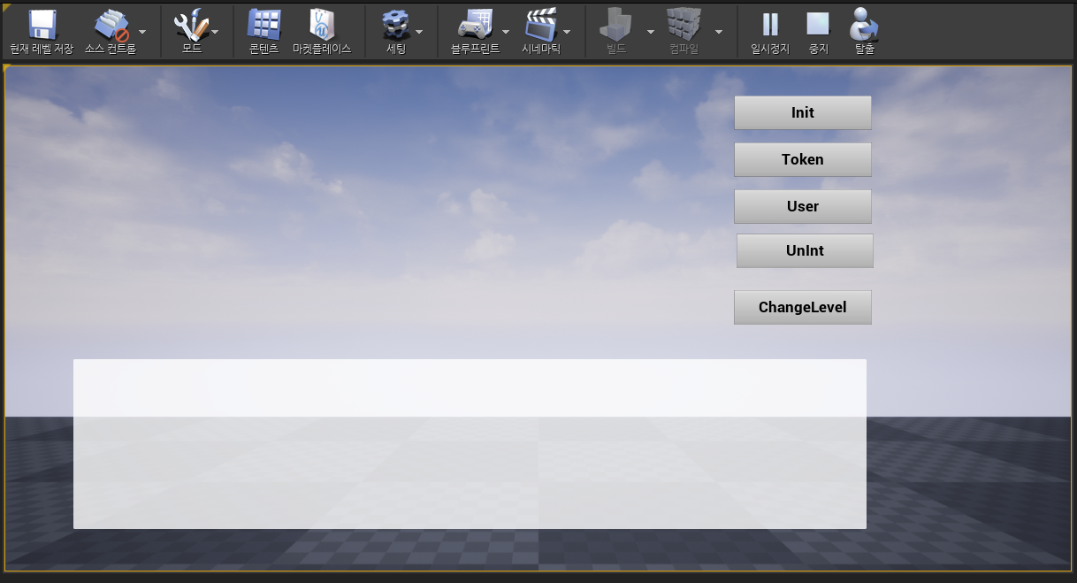Open the Content browser icon
Viewport: 1077px width, 583px height.
click(264, 32)
